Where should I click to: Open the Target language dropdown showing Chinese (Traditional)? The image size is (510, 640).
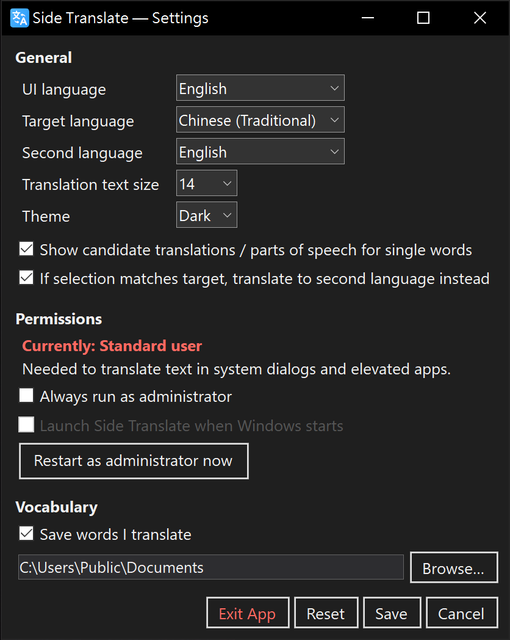260,120
